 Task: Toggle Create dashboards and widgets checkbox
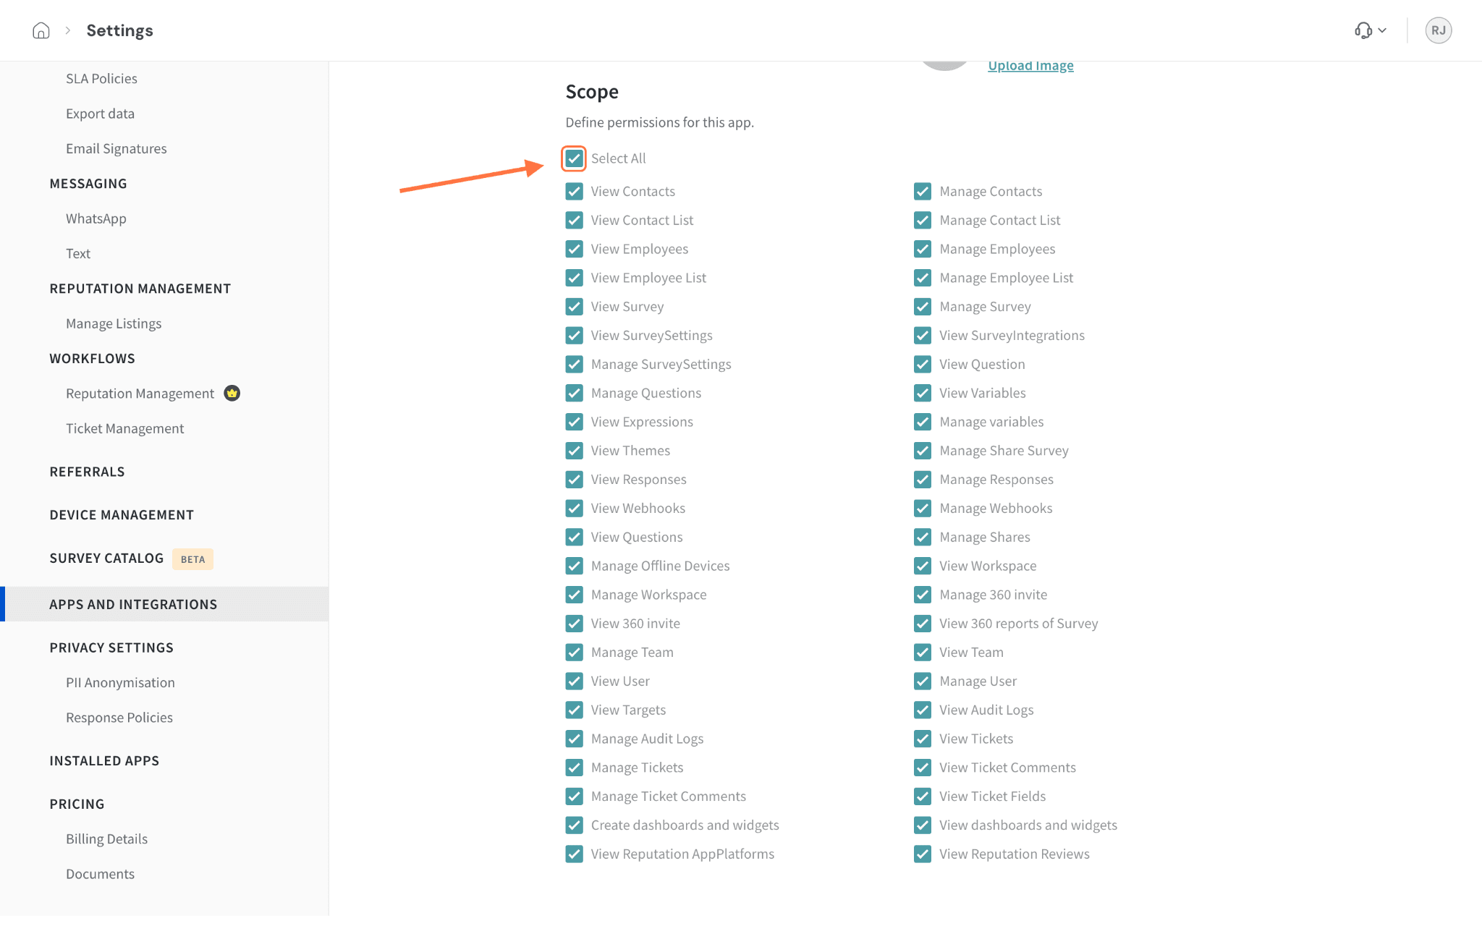[574, 825]
